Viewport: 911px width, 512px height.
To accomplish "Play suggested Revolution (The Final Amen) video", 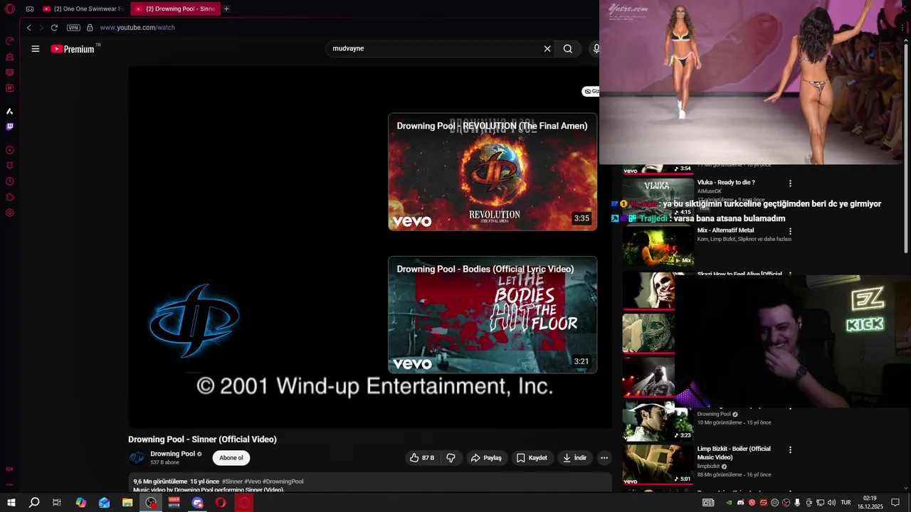I will click(493, 172).
